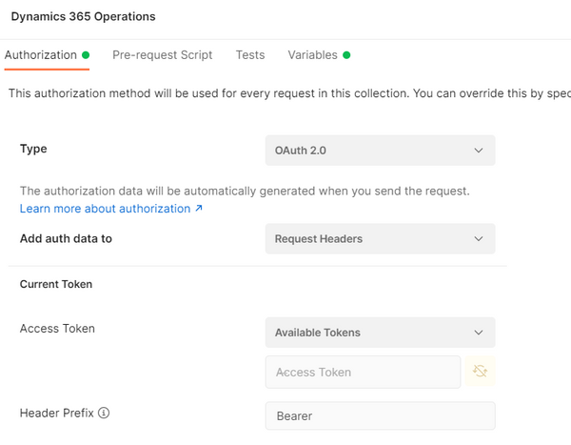Image resolution: width=571 pixels, height=445 pixels.
Task: Click the chevron in OAuth 2.0 dropdown
Action: pos(478,151)
